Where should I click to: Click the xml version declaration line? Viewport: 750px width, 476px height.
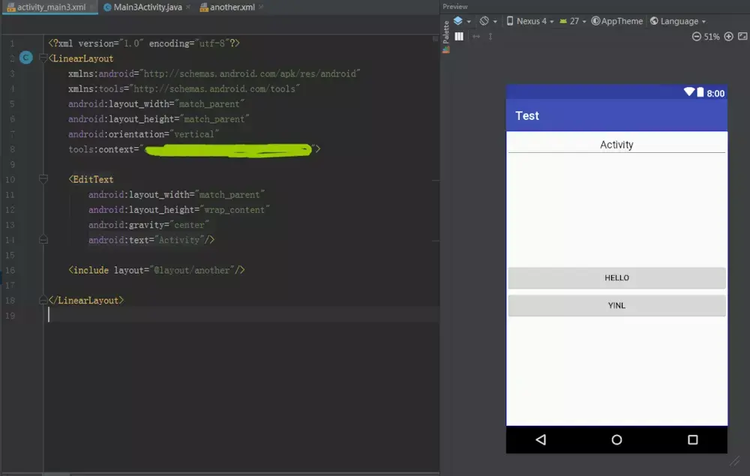tap(144, 43)
